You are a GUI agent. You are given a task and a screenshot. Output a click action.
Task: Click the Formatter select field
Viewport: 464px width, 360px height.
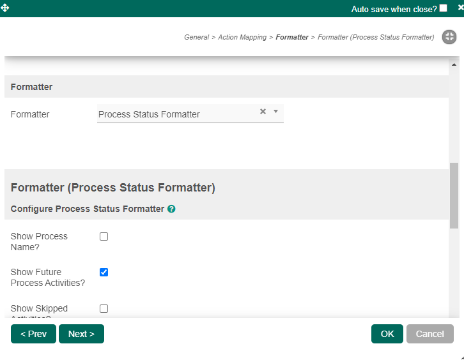click(176, 114)
